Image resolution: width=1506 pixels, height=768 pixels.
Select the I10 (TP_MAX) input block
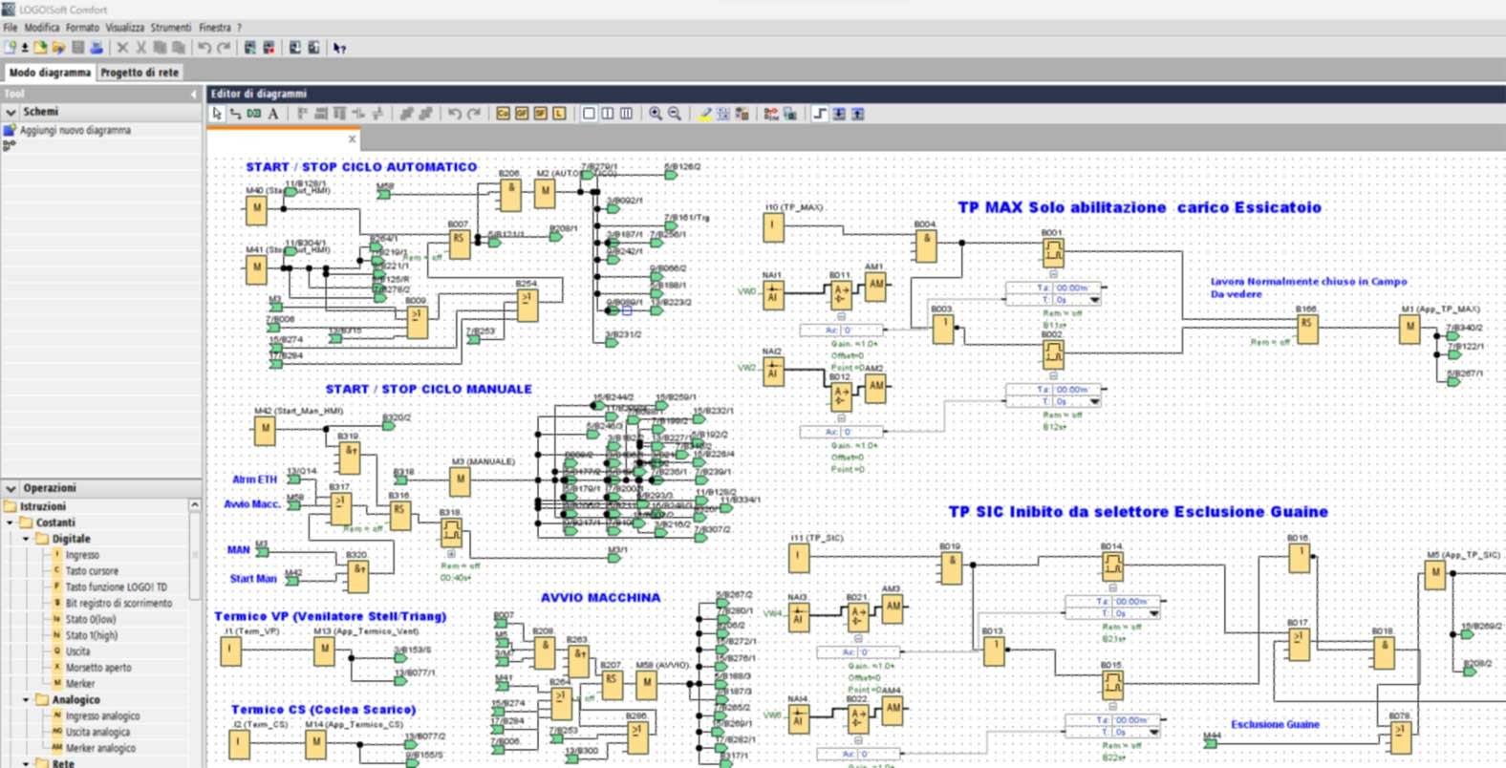point(773,227)
